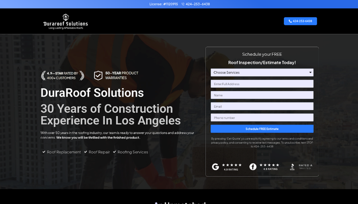Click the phone icon in top bar
Image resolution: width=358 pixels, height=204 pixels.
point(183,4)
